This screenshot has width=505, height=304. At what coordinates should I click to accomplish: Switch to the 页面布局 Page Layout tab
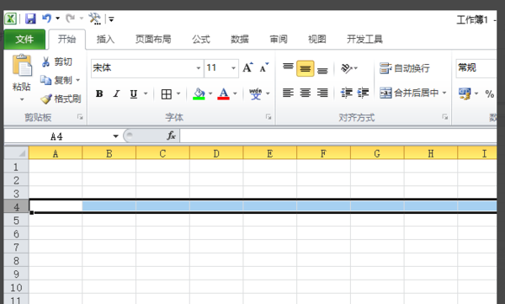click(153, 40)
